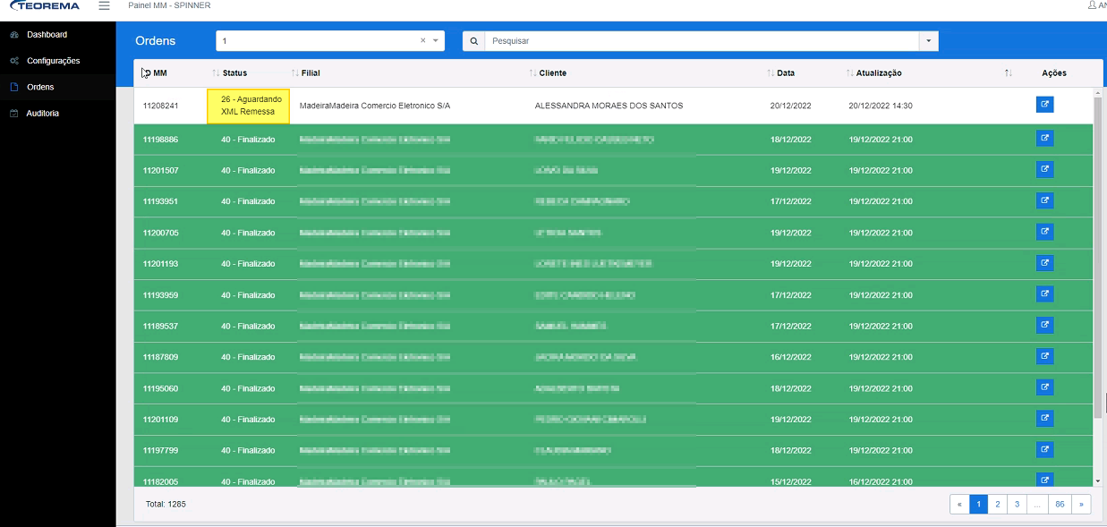The width and height of the screenshot is (1107, 527).
Task: Click order number 11193951
Action: point(161,201)
